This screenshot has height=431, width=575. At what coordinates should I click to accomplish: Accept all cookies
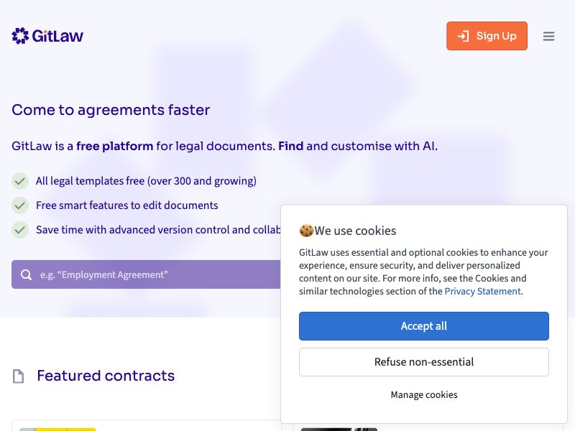[x=423, y=326]
